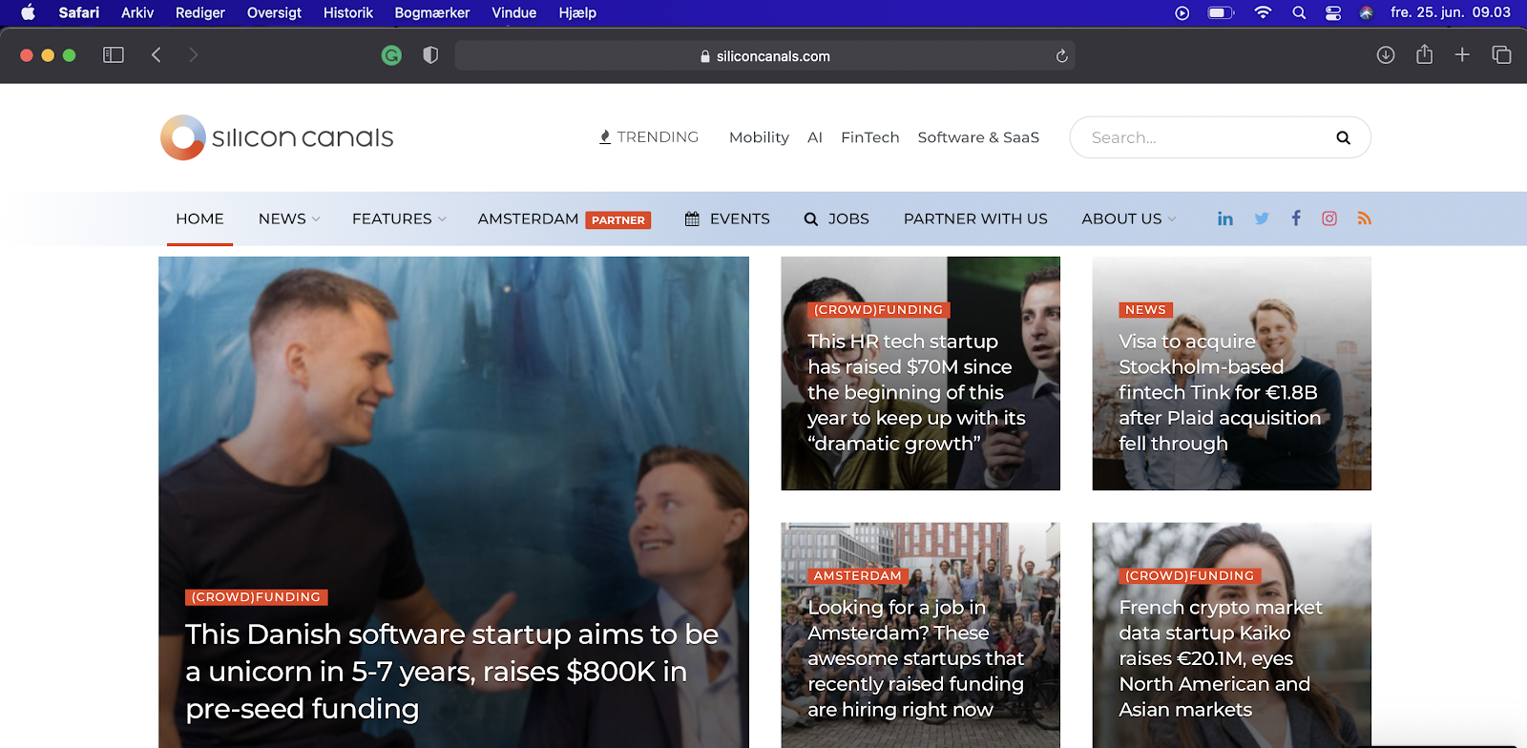Open the Apple menu

click(x=28, y=12)
